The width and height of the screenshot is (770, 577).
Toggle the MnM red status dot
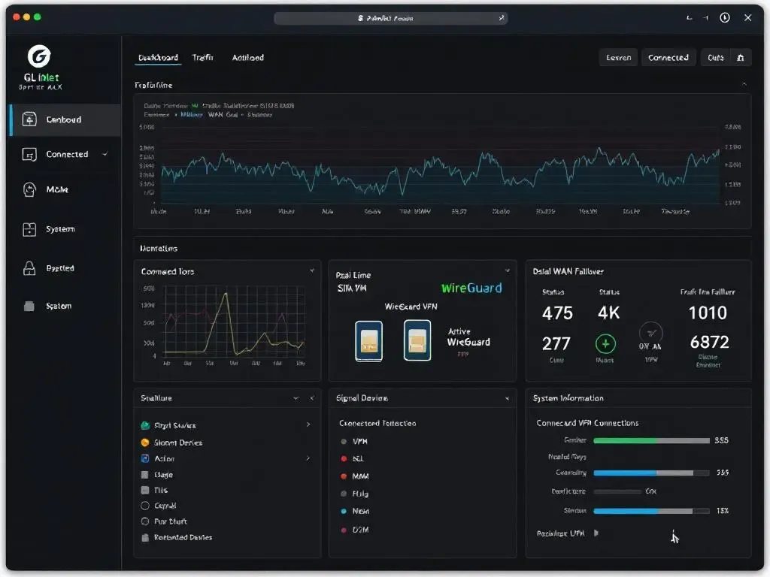(x=344, y=476)
